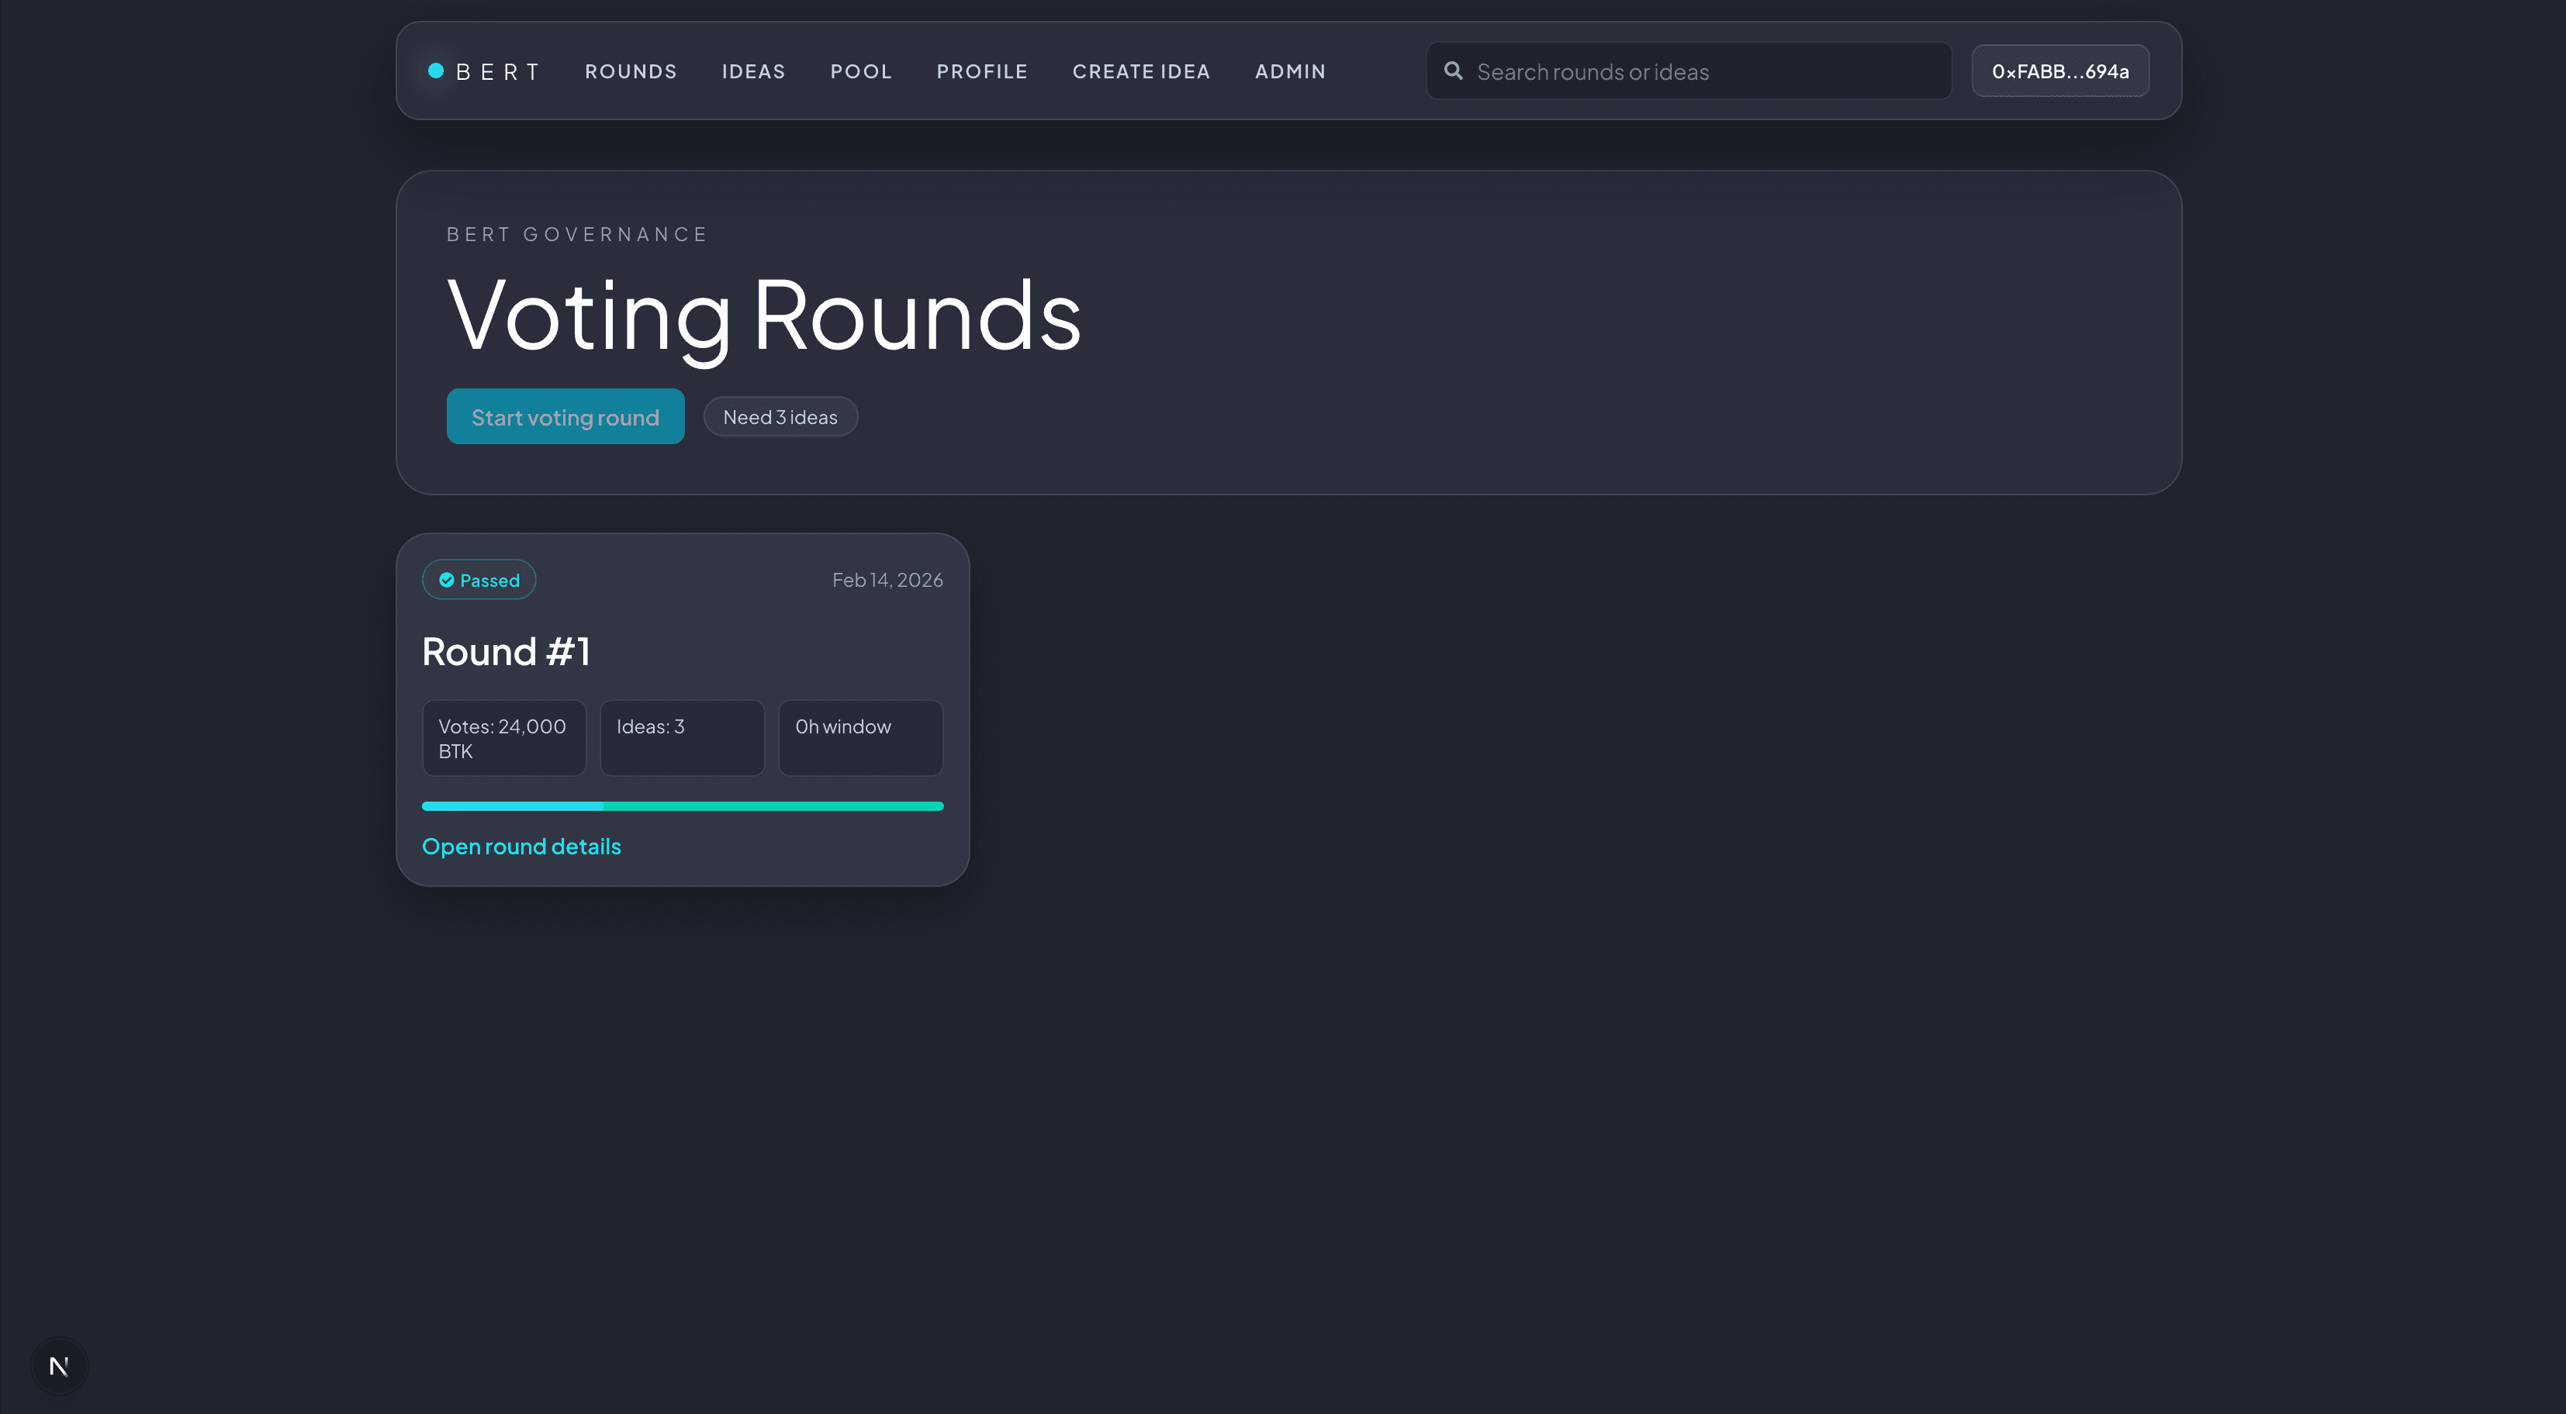Open the ROUNDS navigation item
2566x1414 pixels.
631,71
